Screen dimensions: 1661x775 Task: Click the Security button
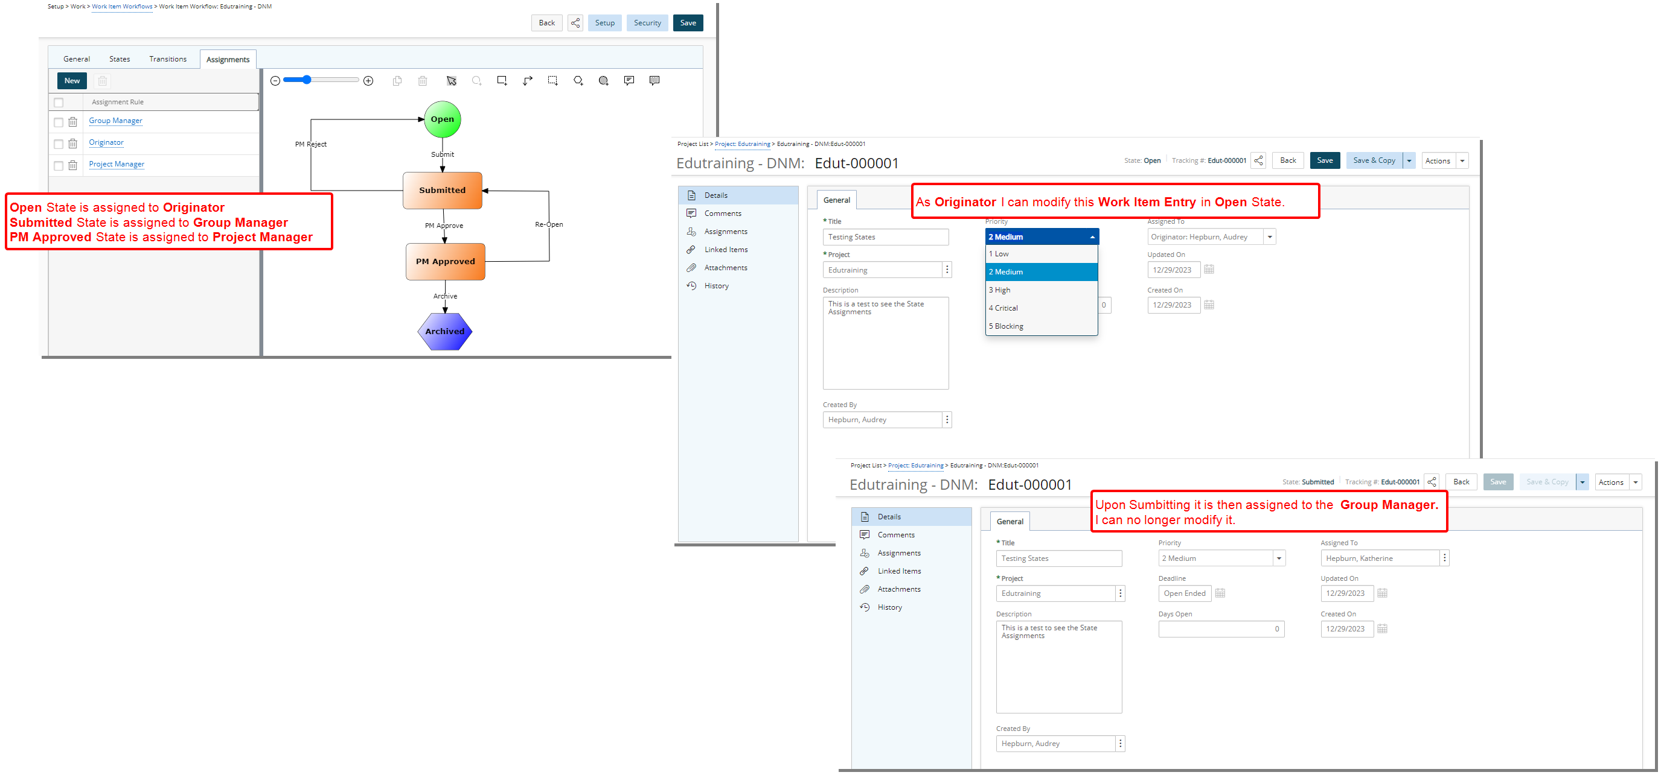pyautogui.click(x=647, y=23)
